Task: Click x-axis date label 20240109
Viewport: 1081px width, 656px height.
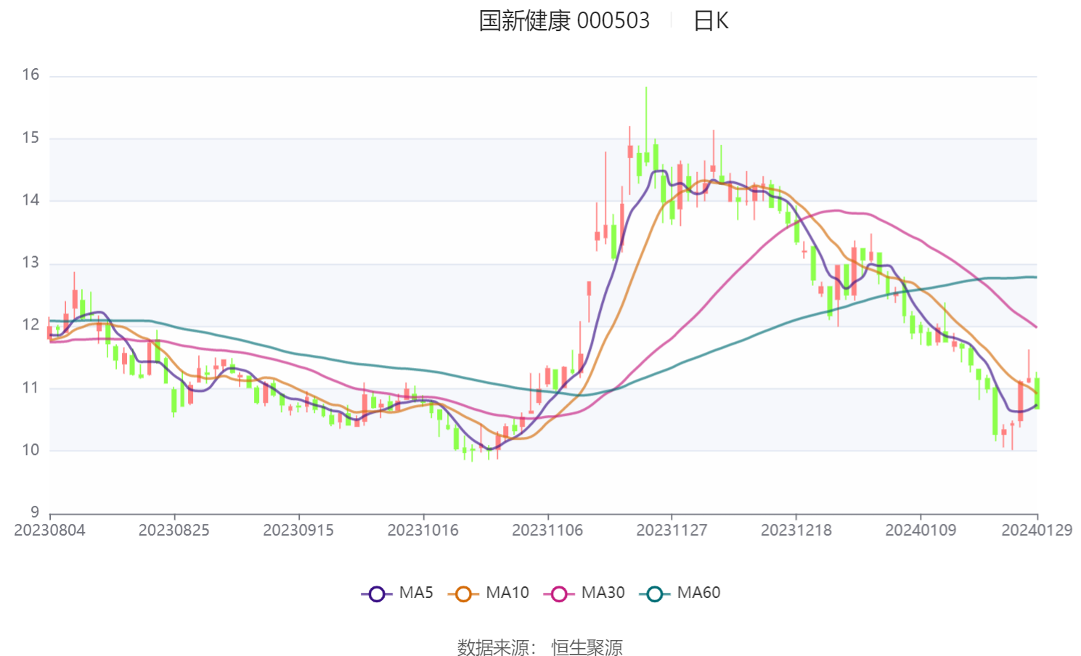Action: coord(921,530)
